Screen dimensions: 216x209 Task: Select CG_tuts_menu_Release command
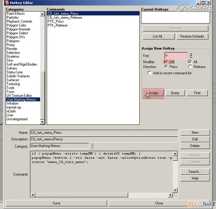click(93, 18)
